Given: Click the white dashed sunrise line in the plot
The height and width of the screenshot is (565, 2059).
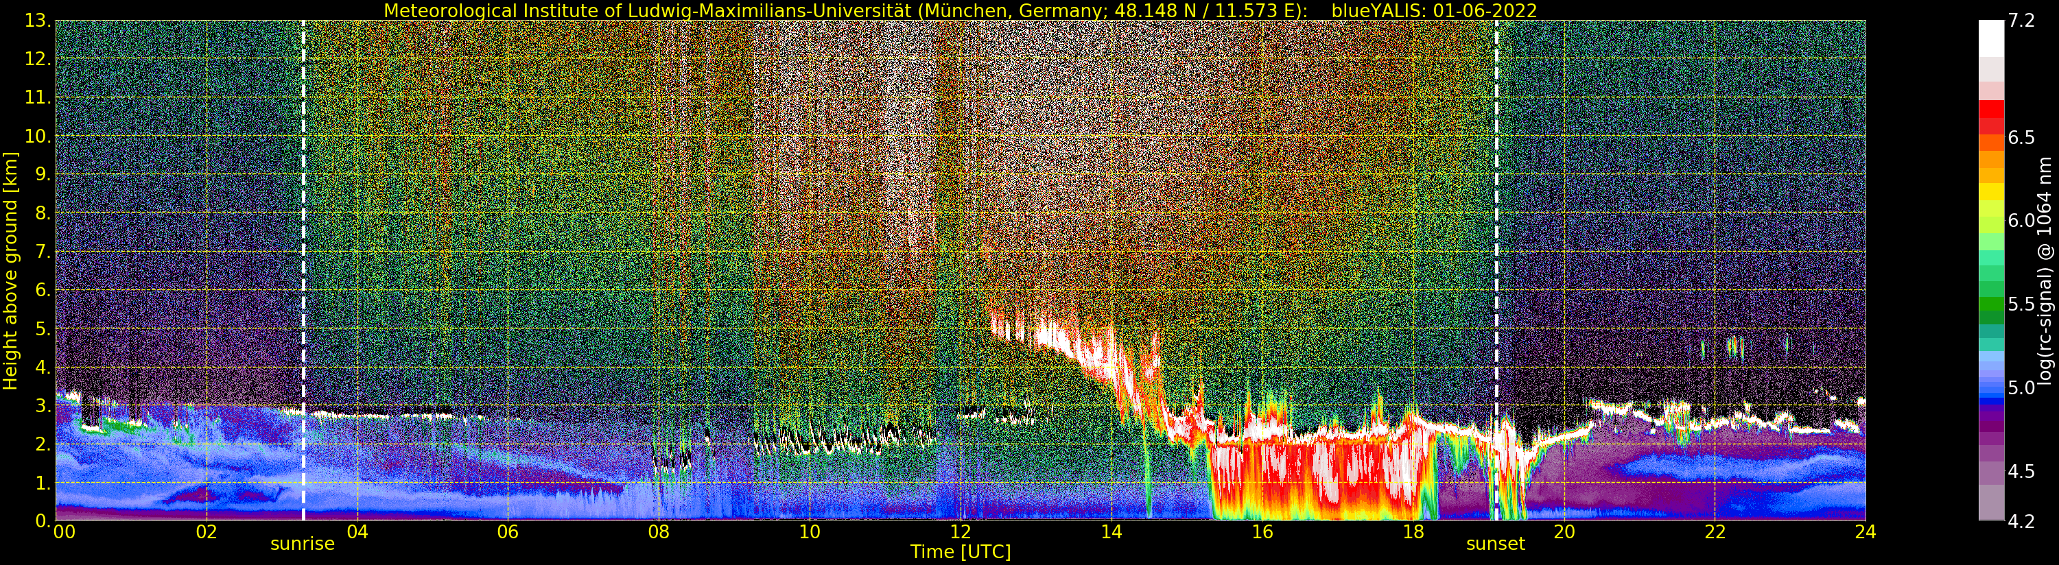Looking at the screenshot, I should pos(303,270).
